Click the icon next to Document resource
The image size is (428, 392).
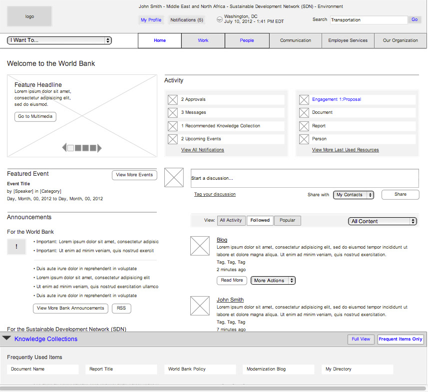click(304, 112)
